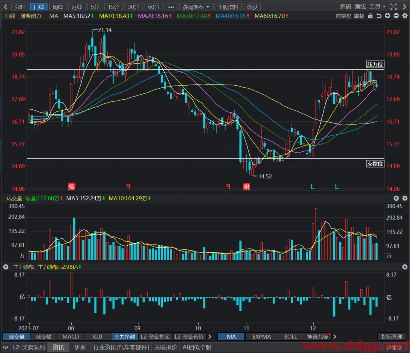Screen dimensions: 410x353
Task: Open the 资讯 news tab
Action: point(58,347)
